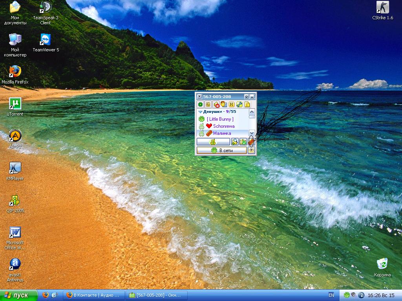The height and width of the screenshot is (301, 402).
Task: Click avast tray icon
Action: [x=361, y=295]
